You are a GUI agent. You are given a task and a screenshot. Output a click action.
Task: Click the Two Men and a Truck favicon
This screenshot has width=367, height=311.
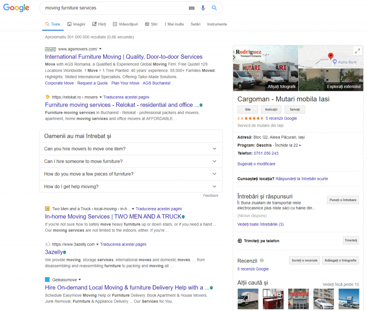pos(47,209)
